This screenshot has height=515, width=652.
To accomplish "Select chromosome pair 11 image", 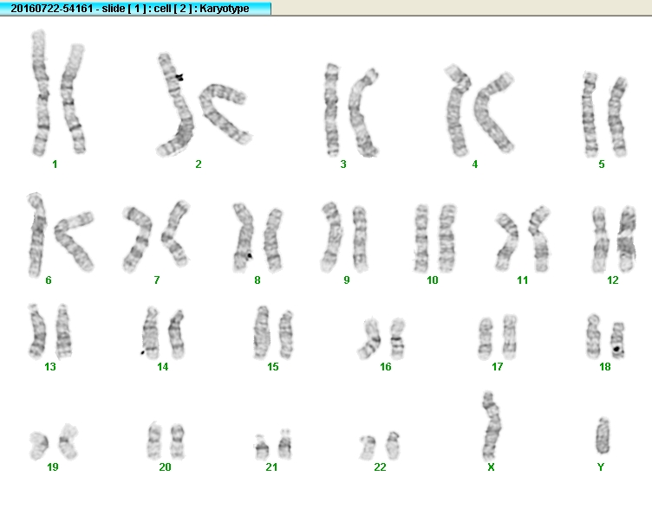I will tap(523, 239).
